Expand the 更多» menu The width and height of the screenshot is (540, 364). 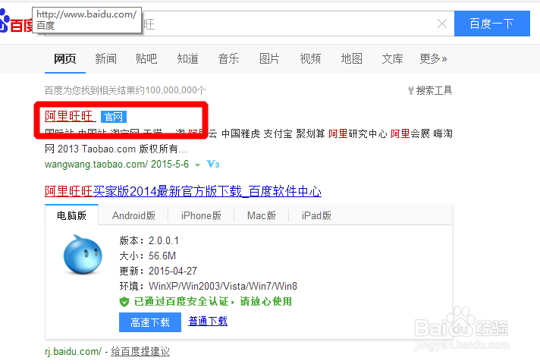tap(433, 58)
